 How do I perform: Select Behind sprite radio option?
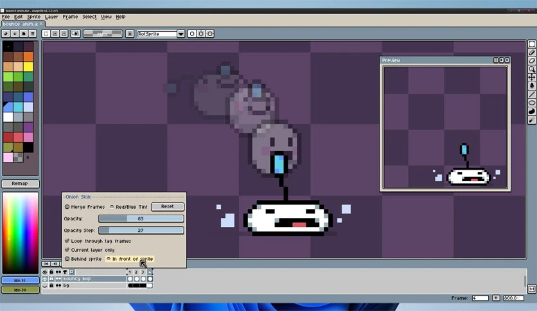[84, 259]
